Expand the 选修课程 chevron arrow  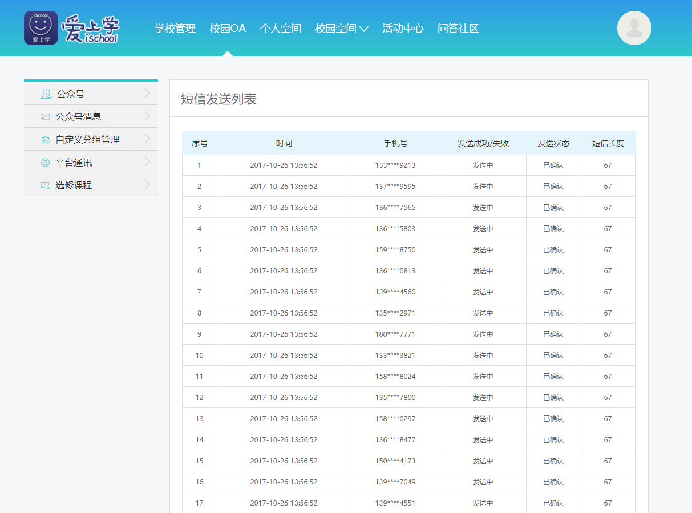pyautogui.click(x=147, y=185)
